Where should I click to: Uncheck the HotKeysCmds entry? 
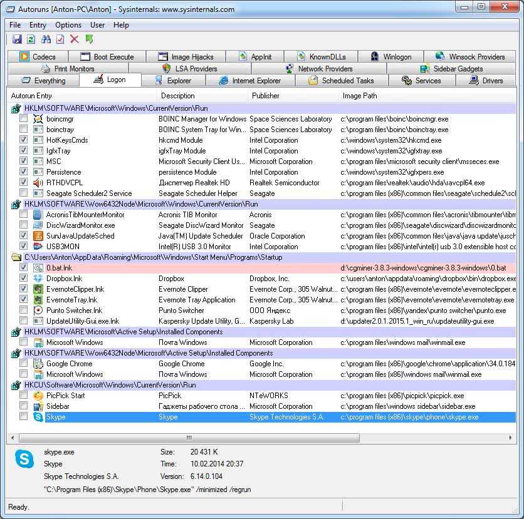[x=23, y=140]
